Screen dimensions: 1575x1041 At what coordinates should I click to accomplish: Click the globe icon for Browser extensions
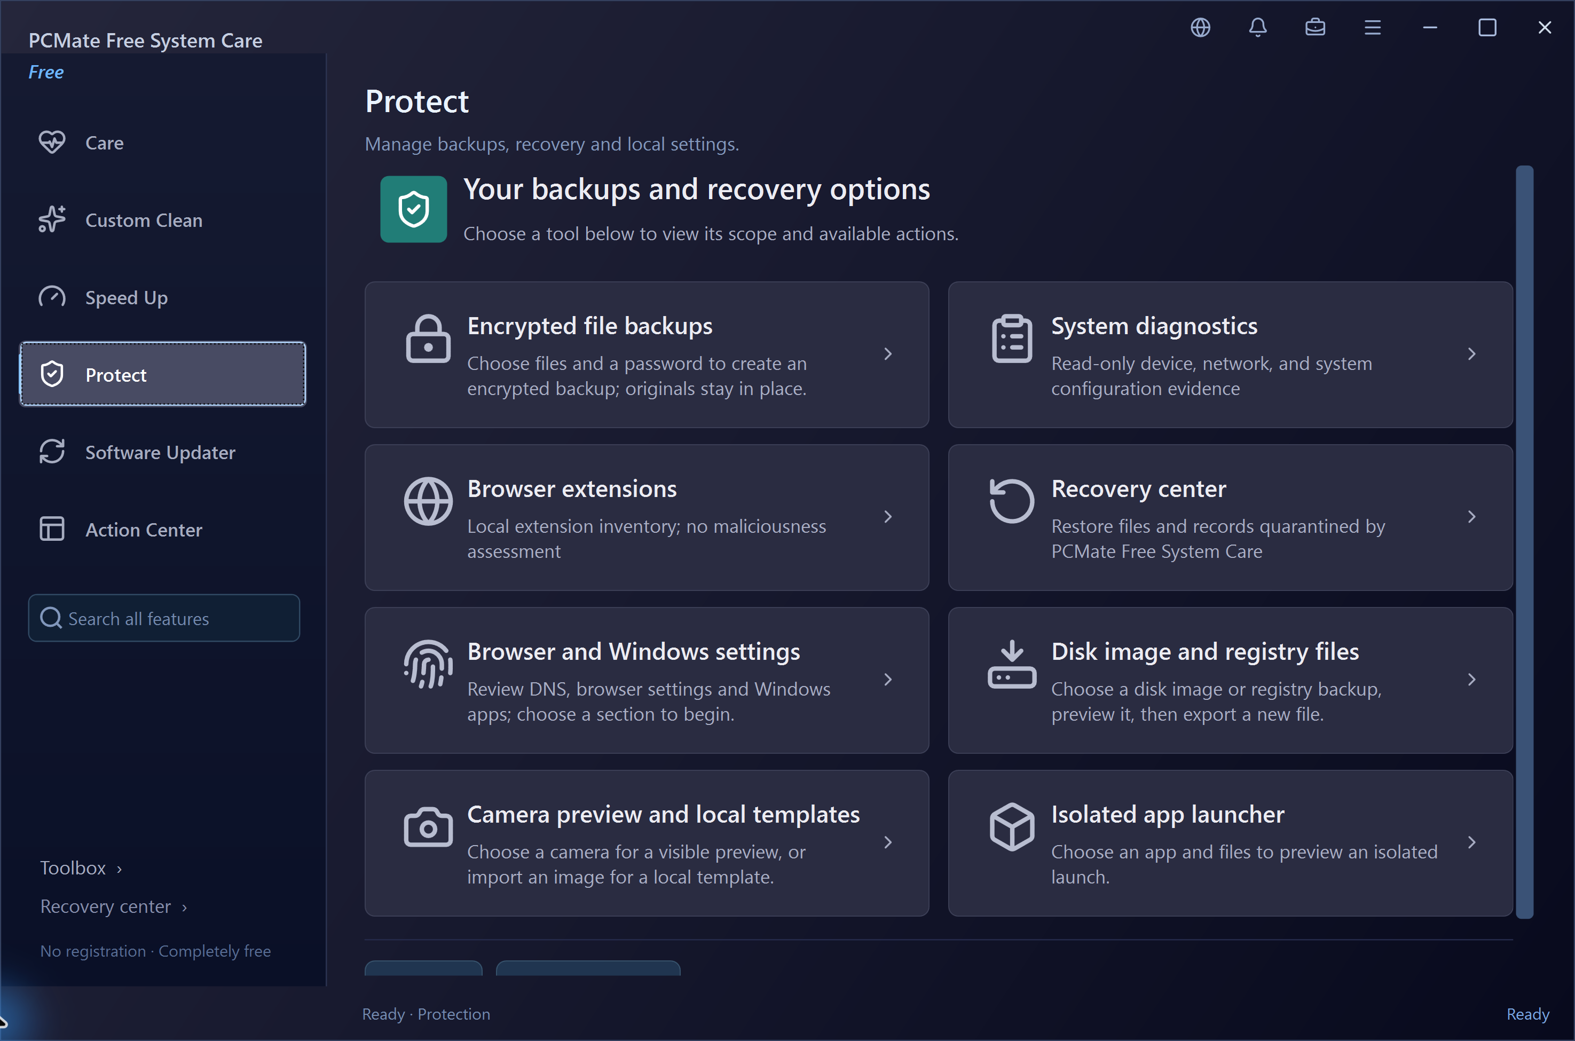428,501
